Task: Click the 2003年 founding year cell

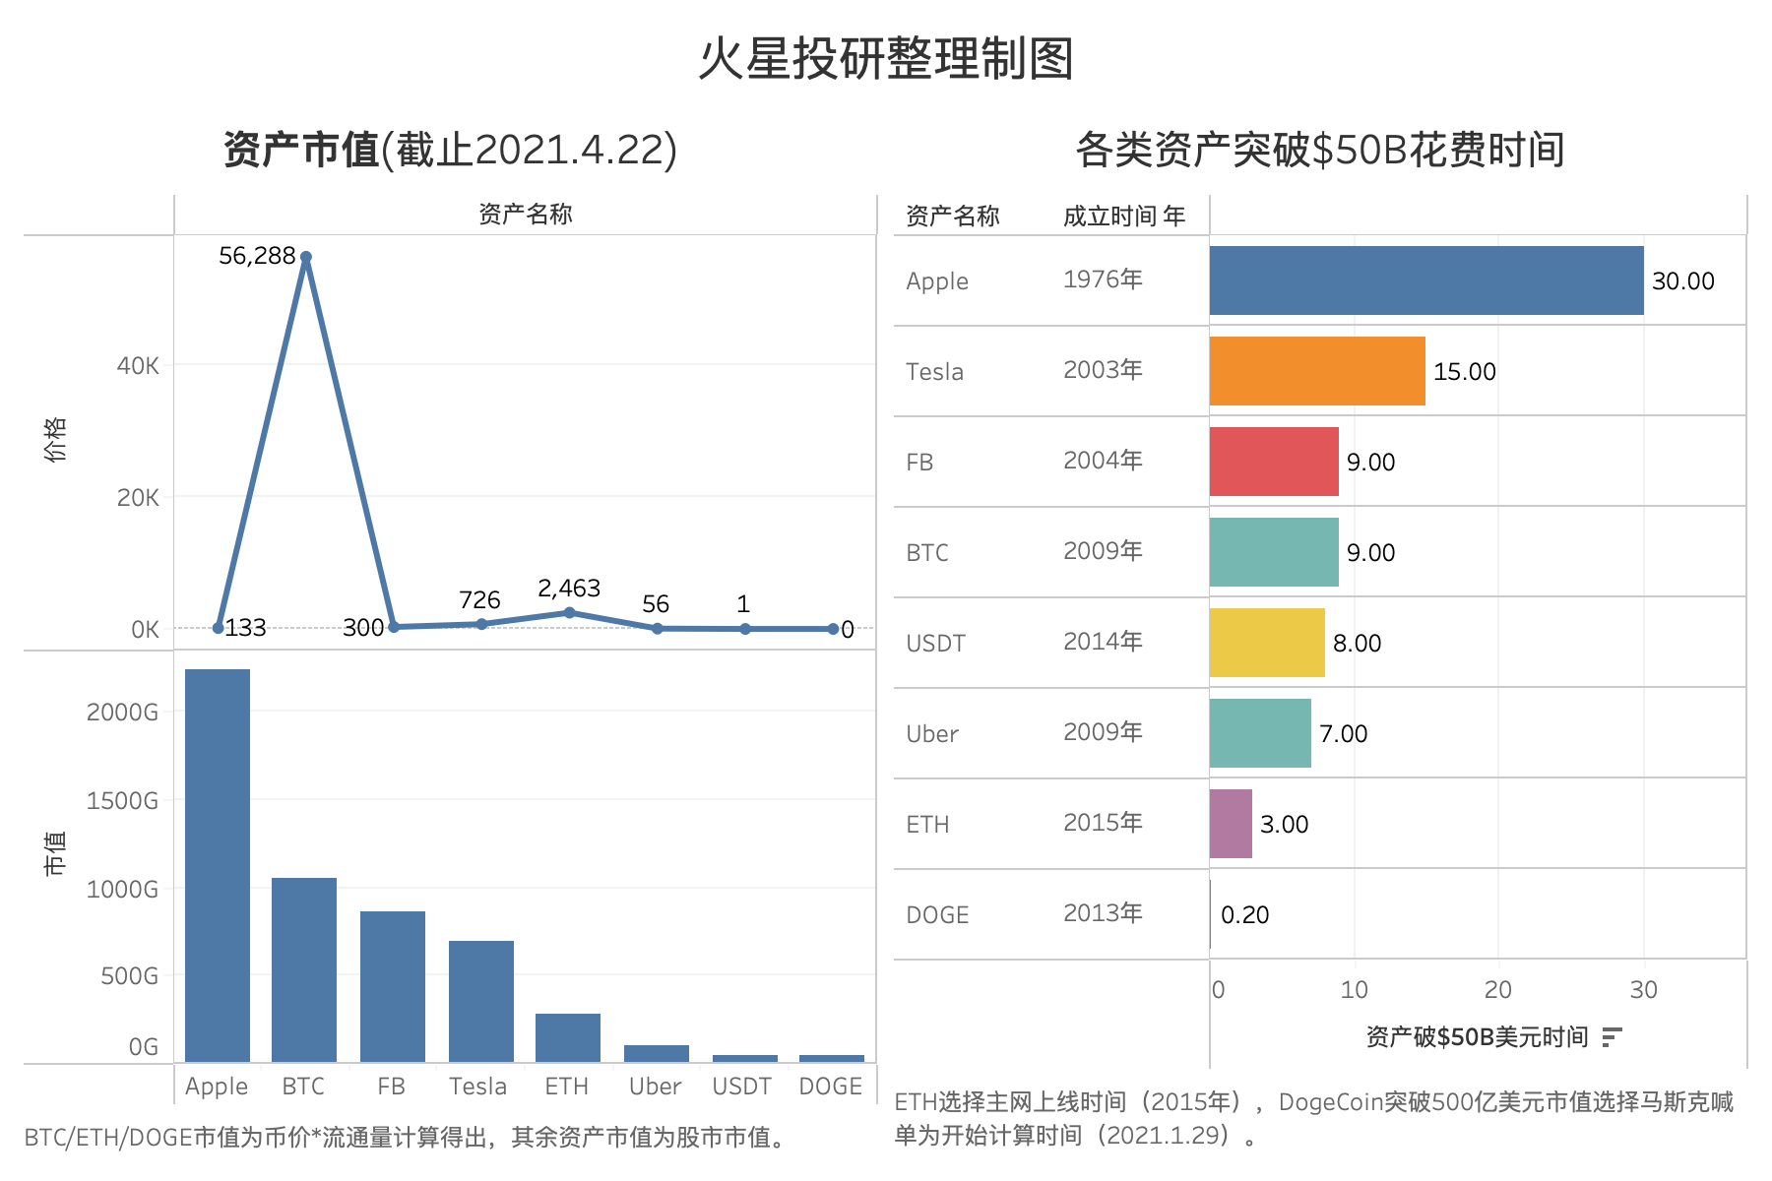Action: pyautogui.click(x=1103, y=370)
